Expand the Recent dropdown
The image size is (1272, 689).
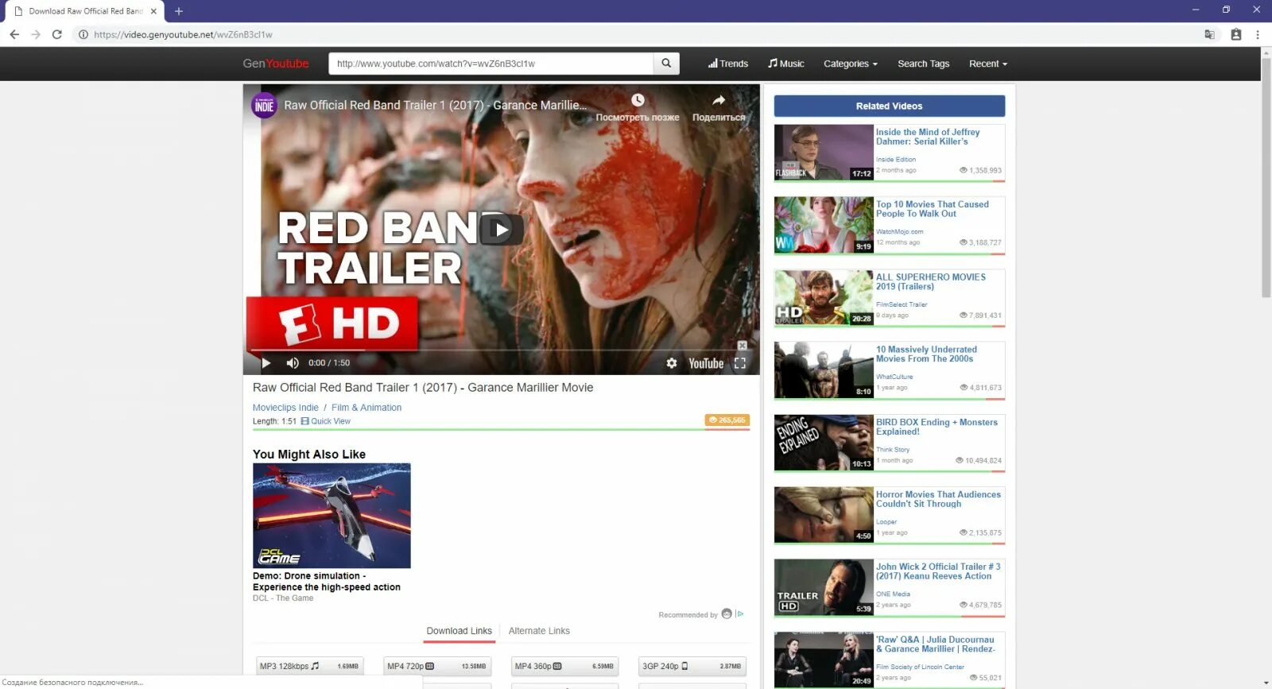(988, 64)
